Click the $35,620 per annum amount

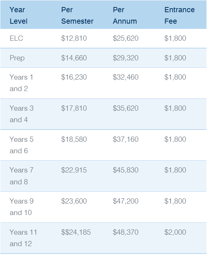[126, 108]
